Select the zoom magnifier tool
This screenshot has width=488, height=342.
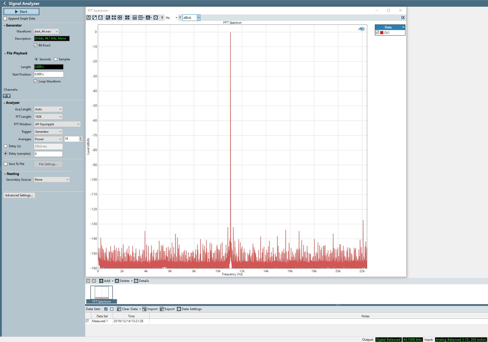(x=108, y=18)
